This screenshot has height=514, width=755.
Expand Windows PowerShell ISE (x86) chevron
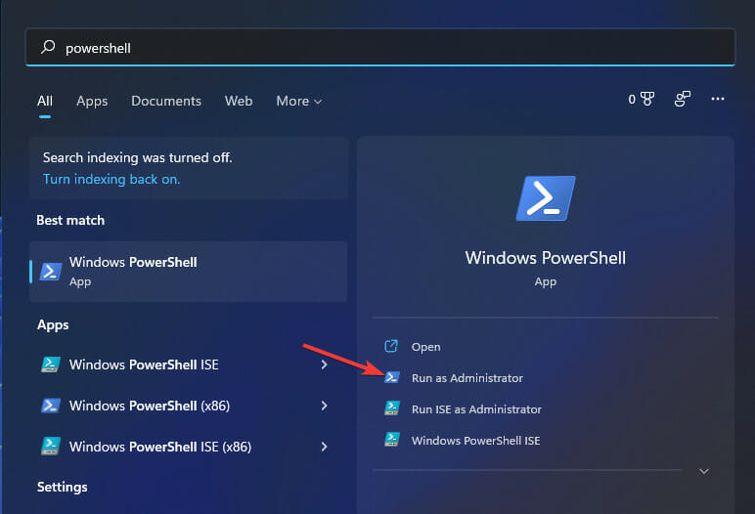(x=324, y=447)
